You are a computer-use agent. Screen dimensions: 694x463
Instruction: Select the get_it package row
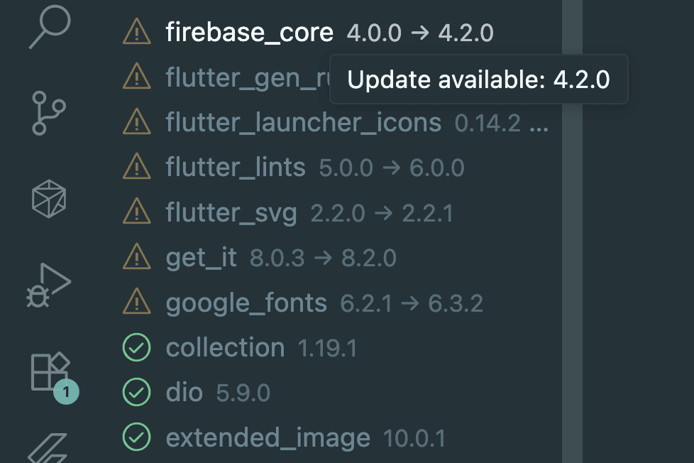point(202,258)
